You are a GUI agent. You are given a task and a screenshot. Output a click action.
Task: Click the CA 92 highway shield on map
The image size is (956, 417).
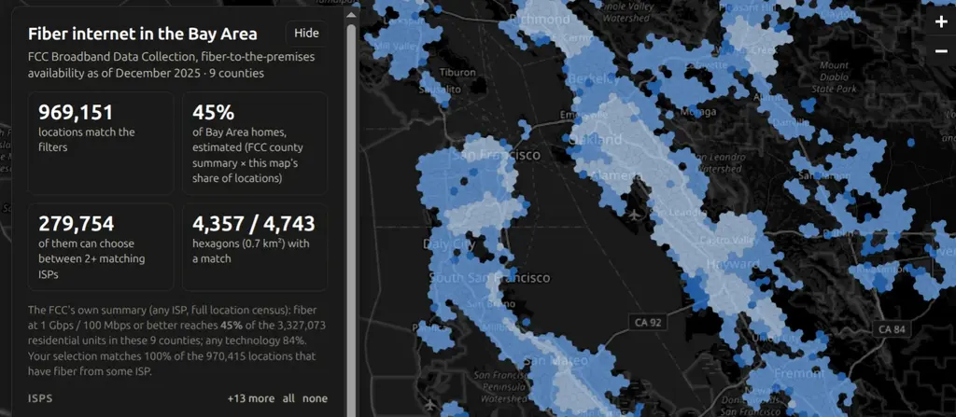click(646, 321)
